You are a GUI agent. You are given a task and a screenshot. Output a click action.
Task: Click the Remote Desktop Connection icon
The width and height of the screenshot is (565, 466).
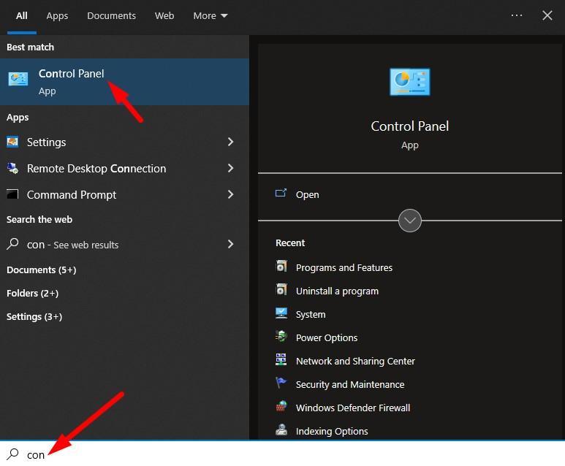[12, 168]
